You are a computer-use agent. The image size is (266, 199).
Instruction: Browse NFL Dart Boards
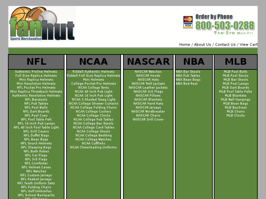coord(36,111)
